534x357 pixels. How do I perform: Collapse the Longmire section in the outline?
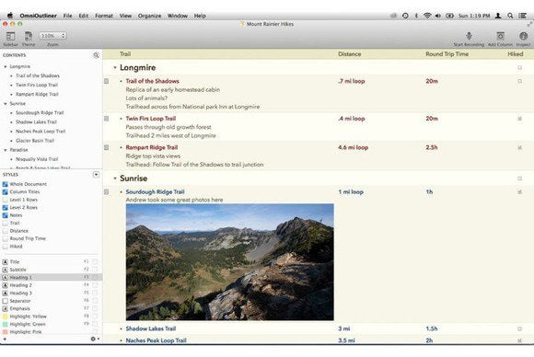click(x=115, y=68)
